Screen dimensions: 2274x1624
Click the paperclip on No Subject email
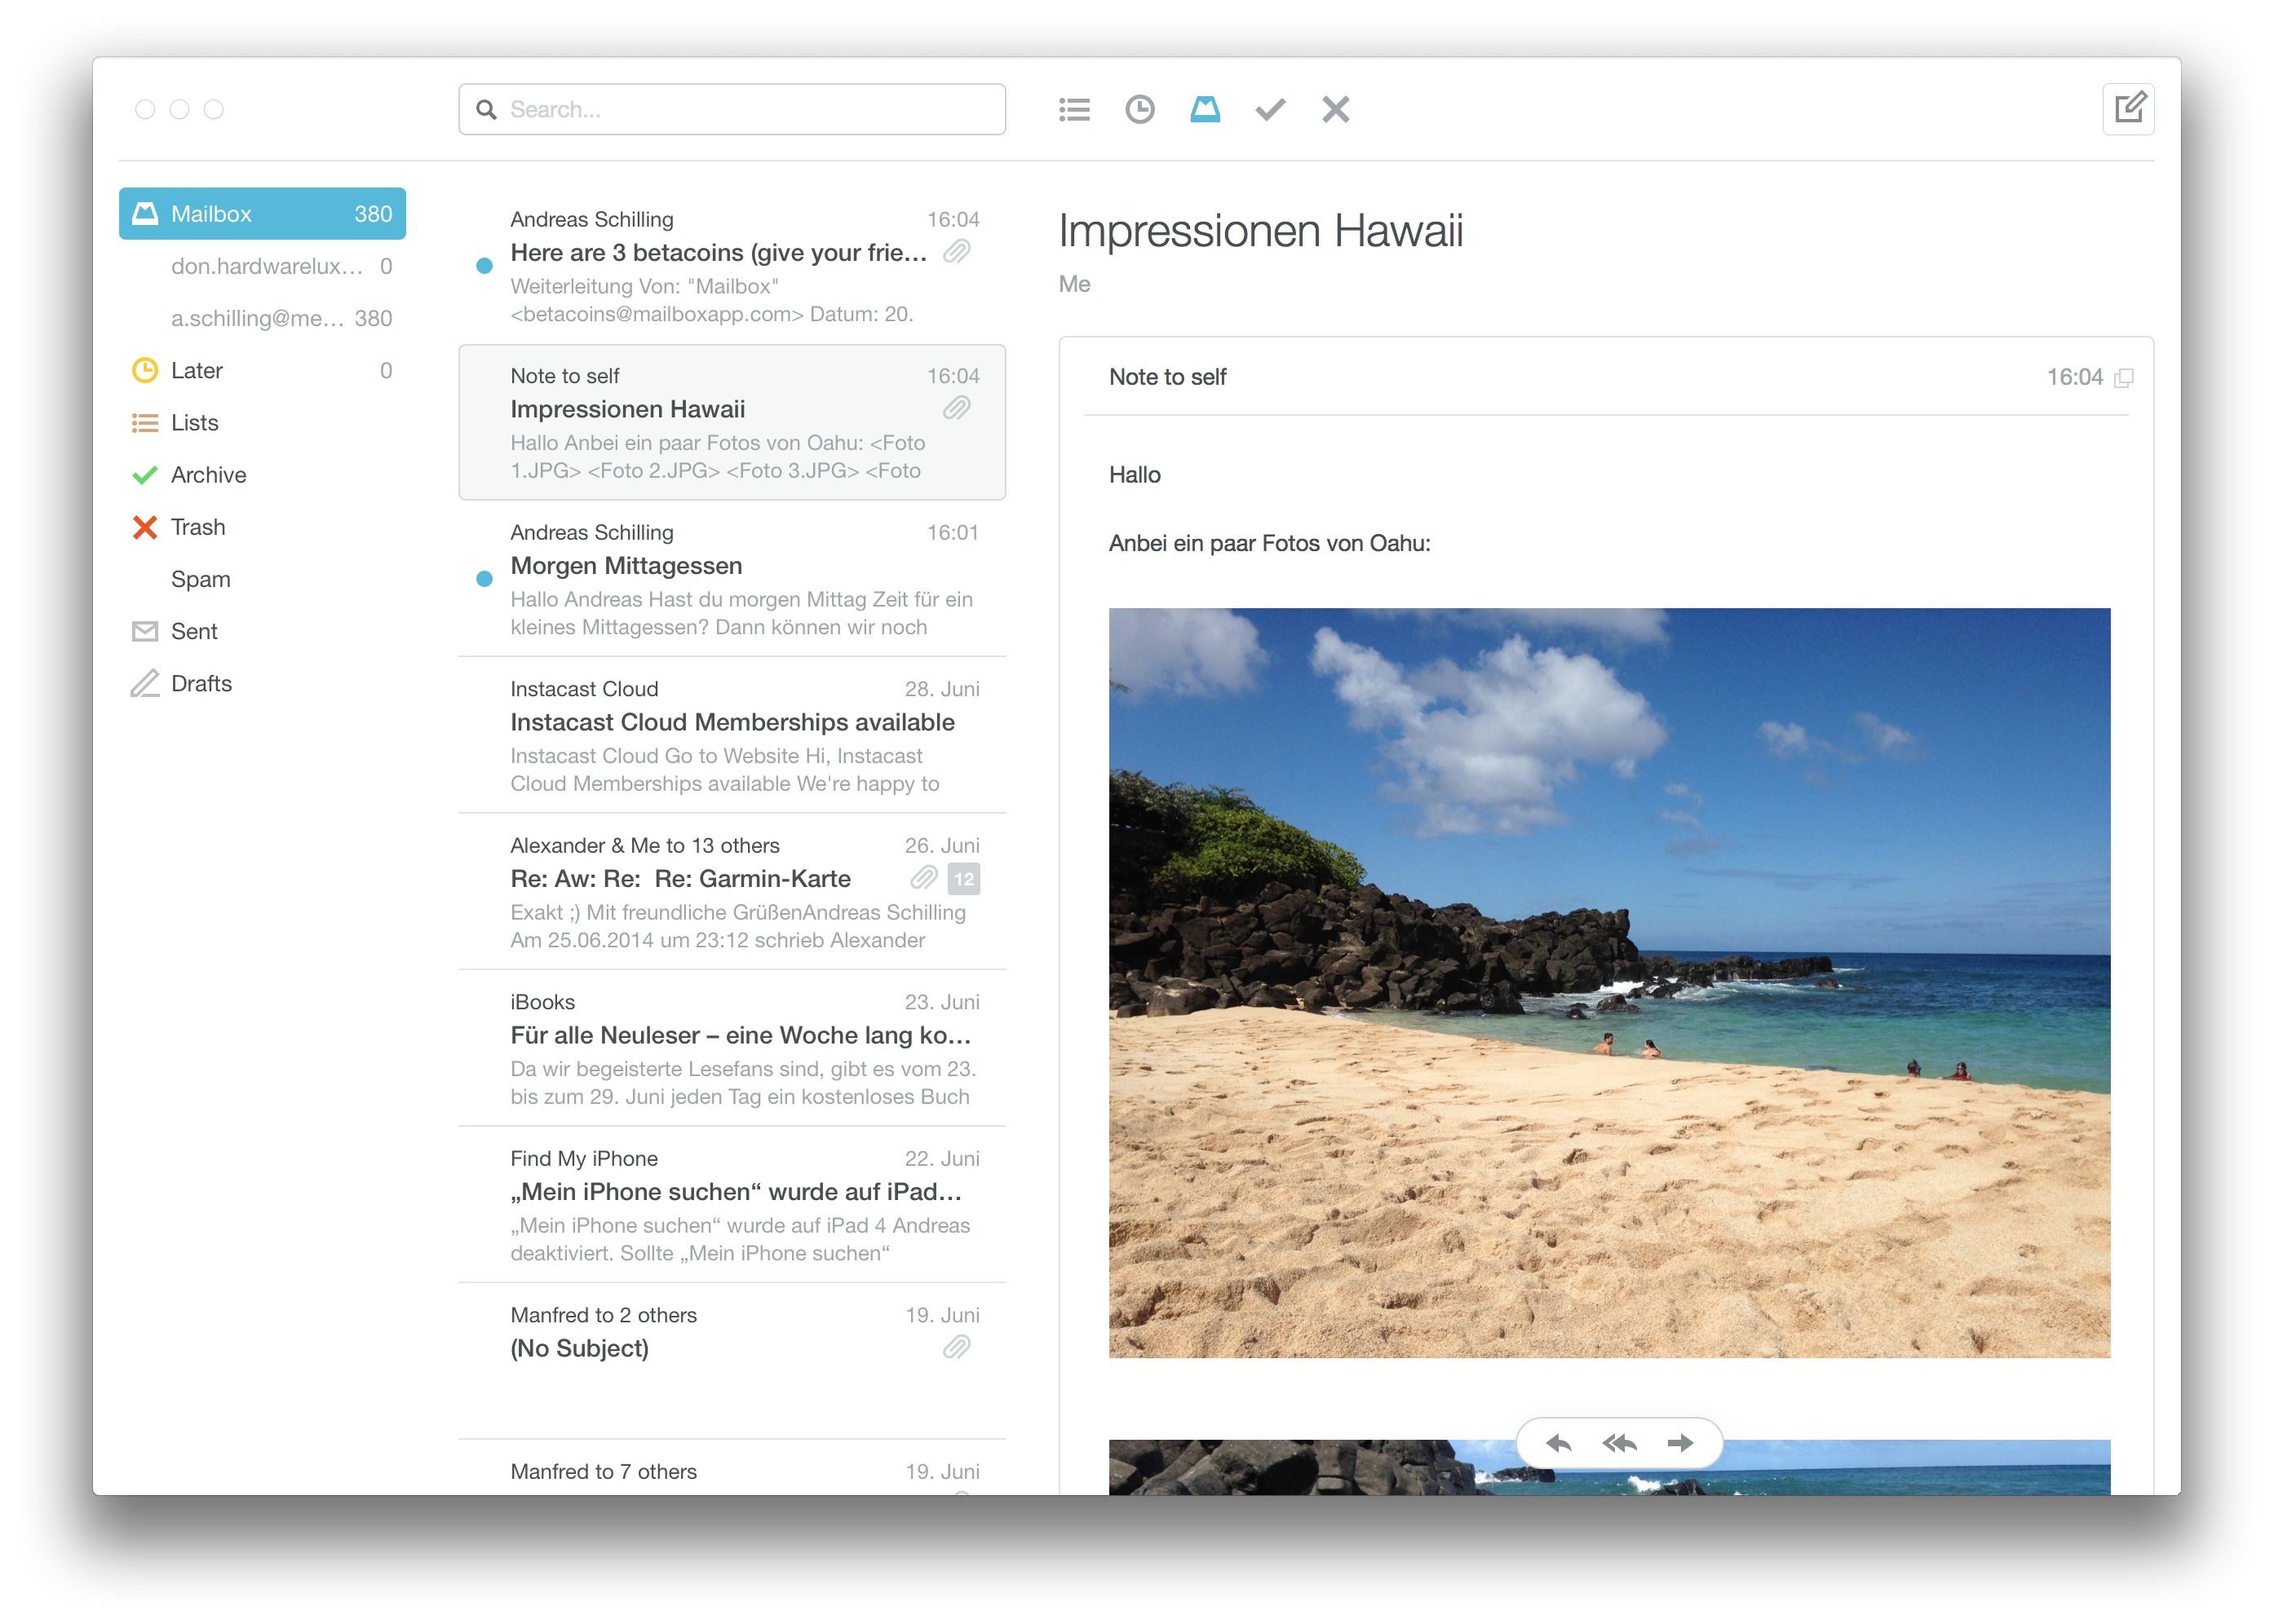click(957, 1347)
